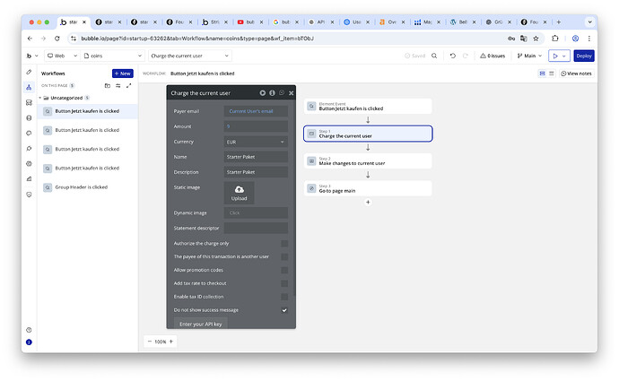Open the Preview button dropdown arrow
Image resolution: width=619 pixels, height=381 pixels.
tap(563, 56)
